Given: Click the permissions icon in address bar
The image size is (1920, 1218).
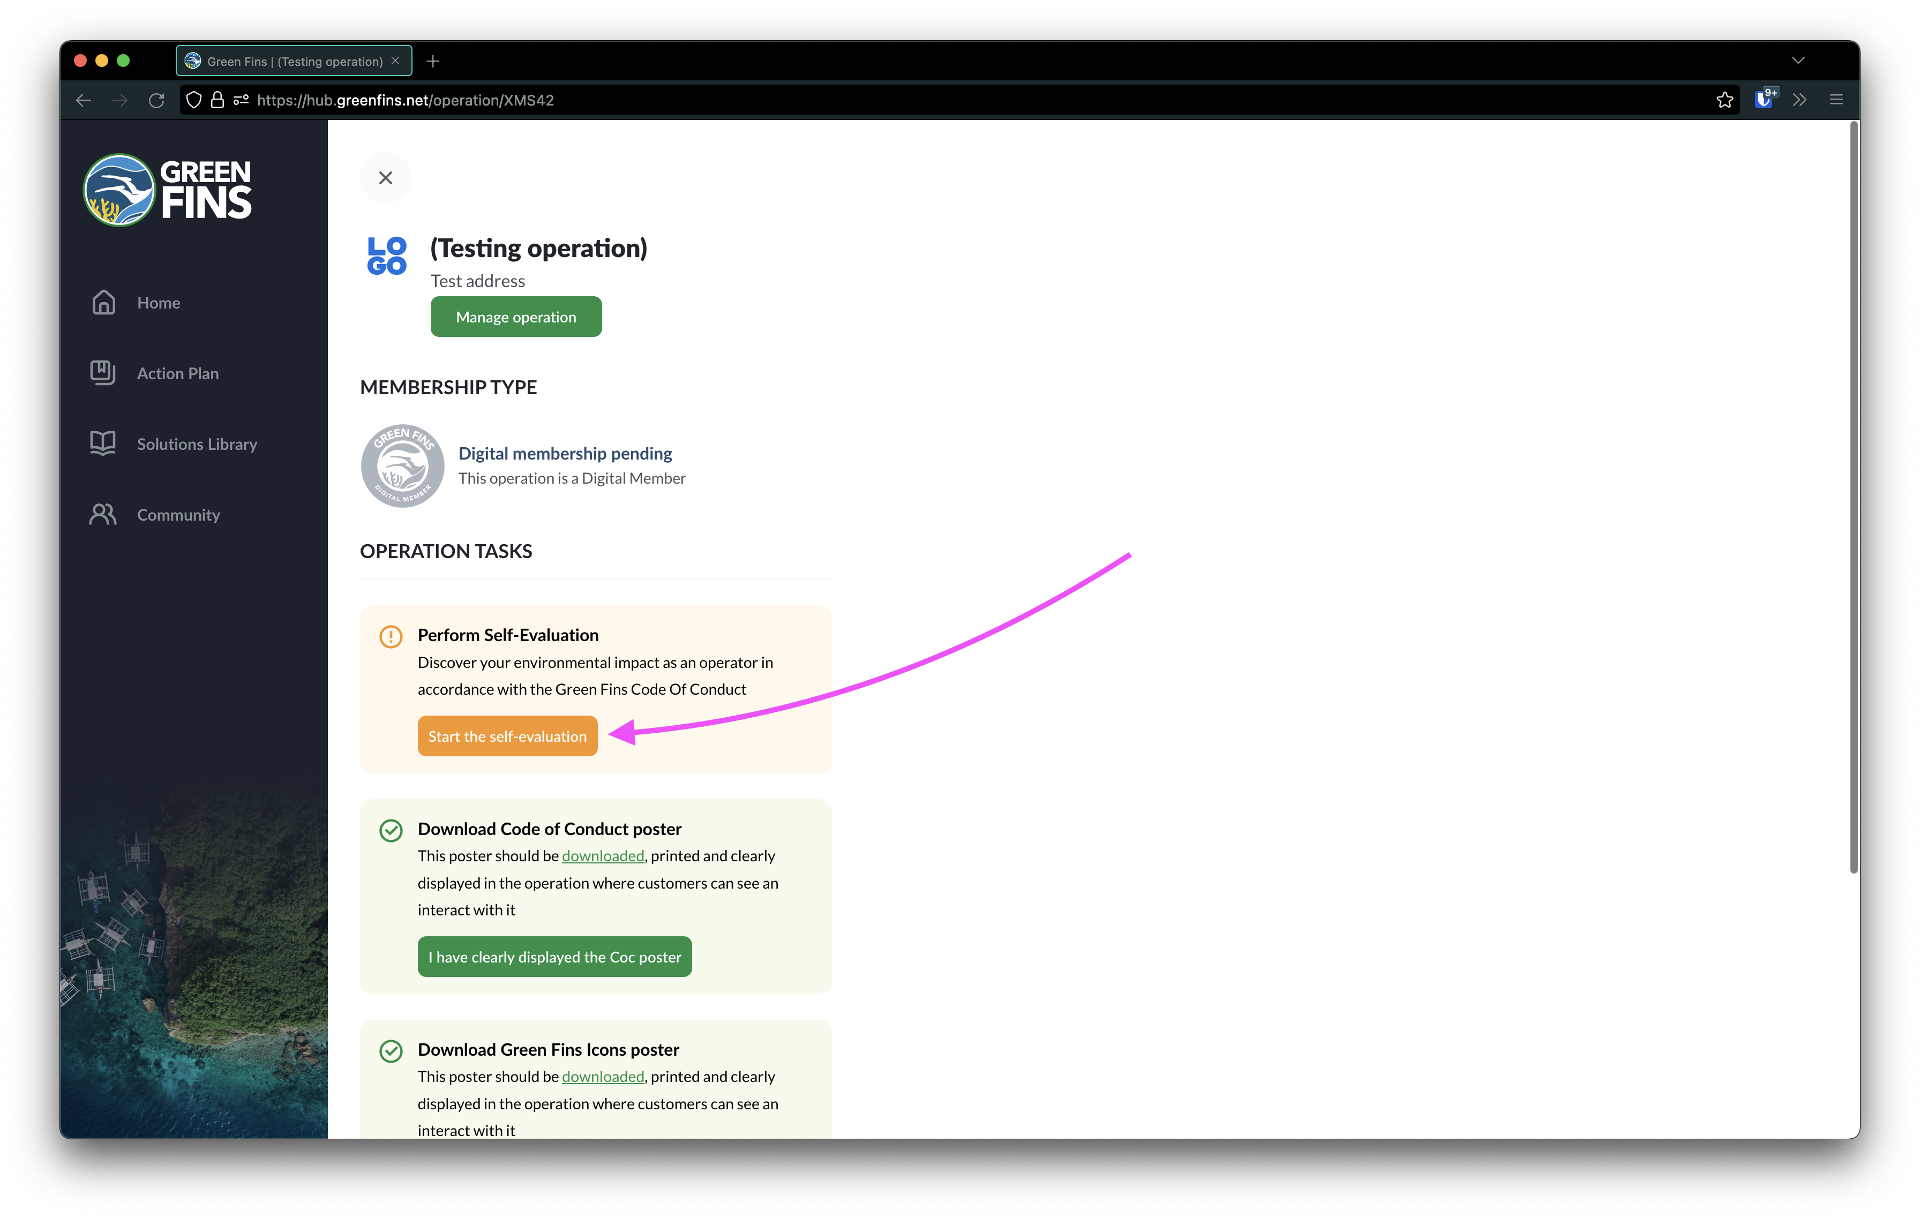Looking at the screenshot, I should [241, 100].
